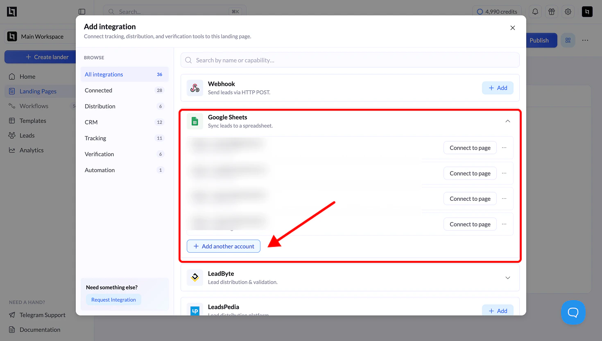The width and height of the screenshot is (602, 341).
Task: Connect fourth Google Sheets account to page
Action: tap(470, 224)
